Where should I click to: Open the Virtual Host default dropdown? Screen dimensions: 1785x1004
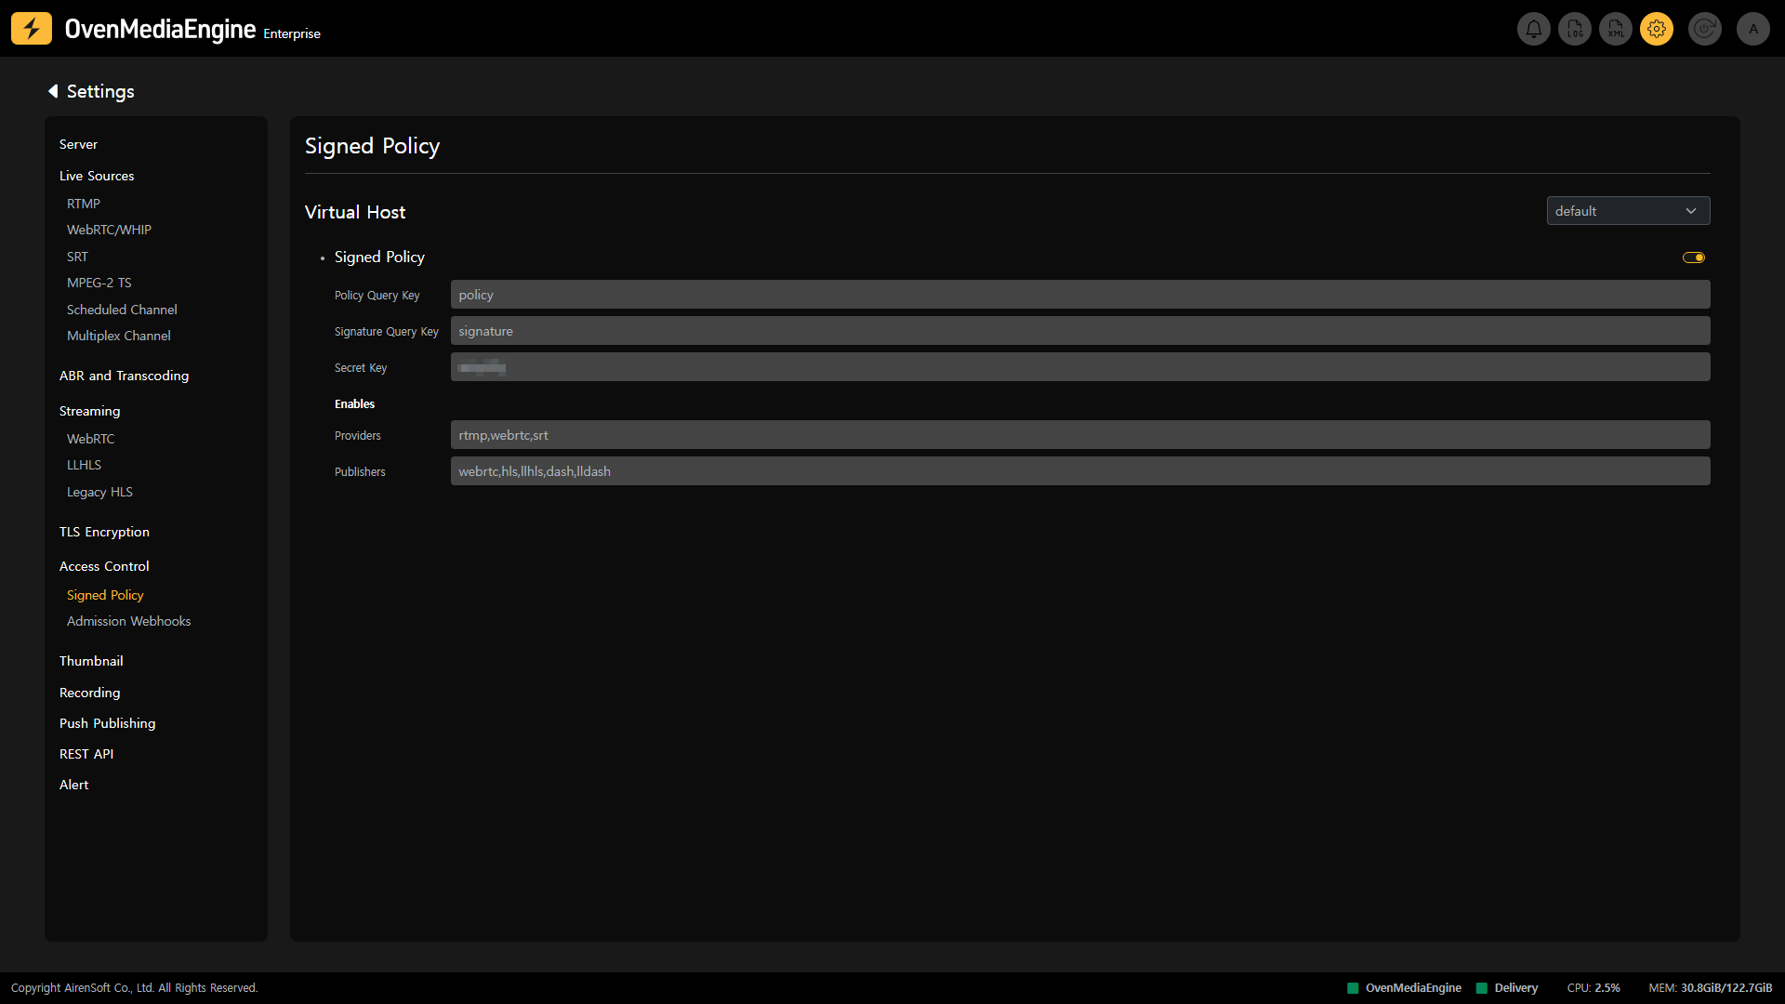point(1628,211)
